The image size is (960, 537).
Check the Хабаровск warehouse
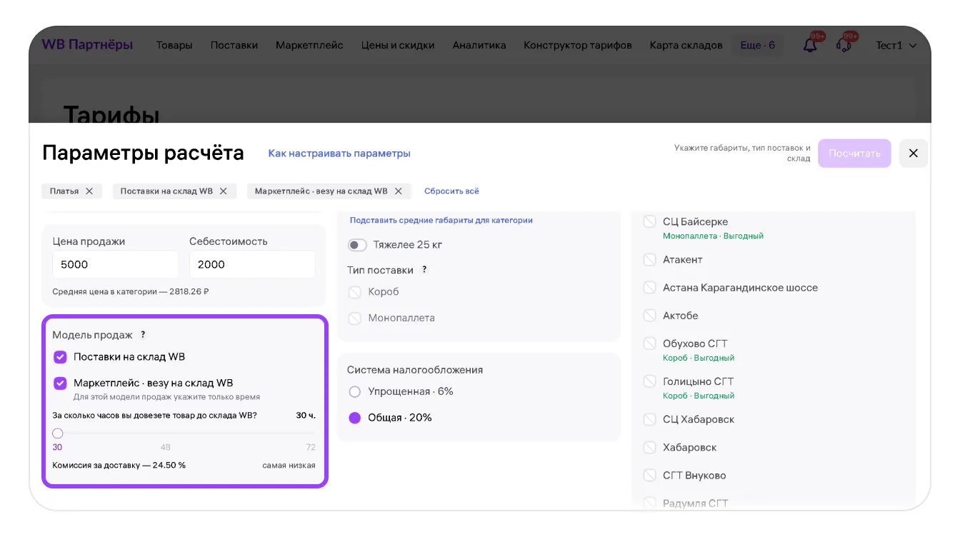point(649,447)
